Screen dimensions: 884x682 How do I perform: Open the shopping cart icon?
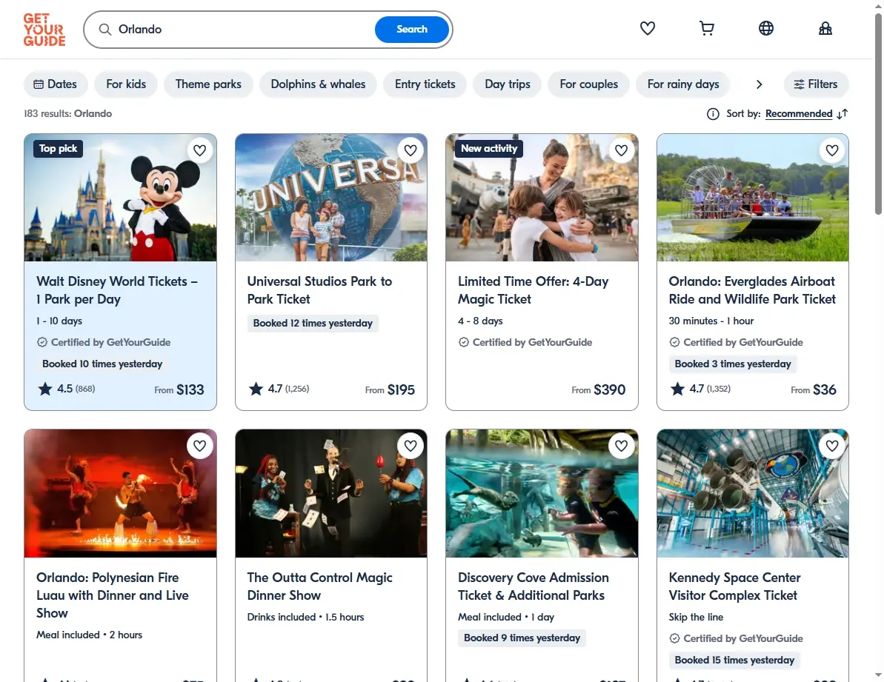tap(706, 28)
